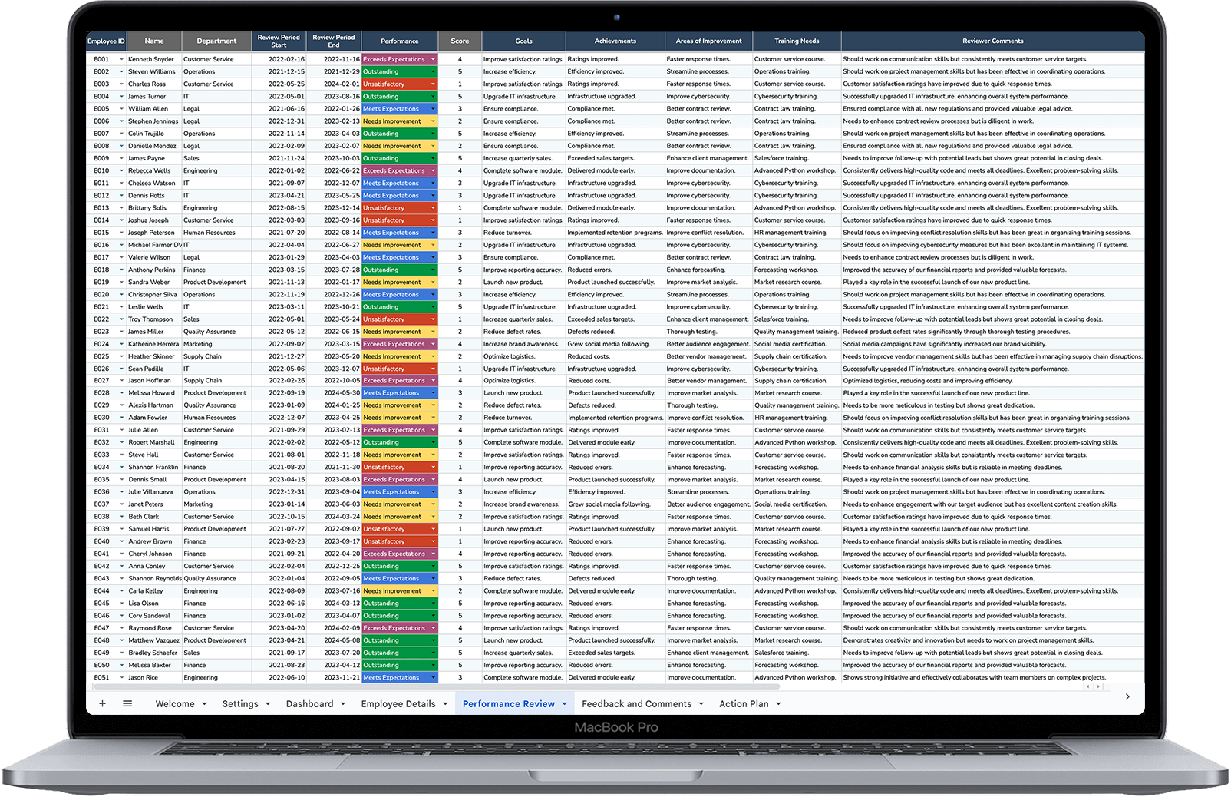Click the right chevron to scroll sheet tabs

pyautogui.click(x=1127, y=697)
